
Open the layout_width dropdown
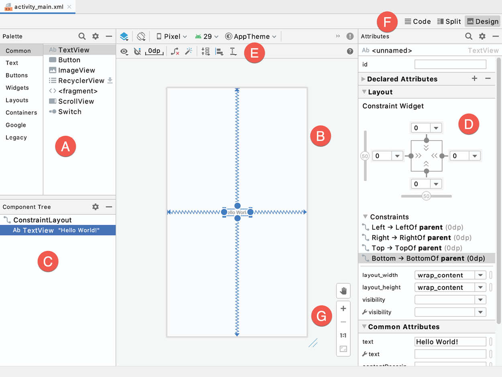480,275
